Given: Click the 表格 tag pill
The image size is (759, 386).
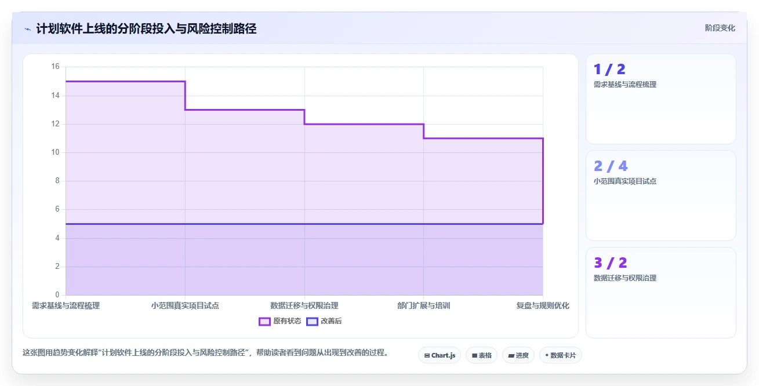Looking at the screenshot, I should [x=481, y=355].
